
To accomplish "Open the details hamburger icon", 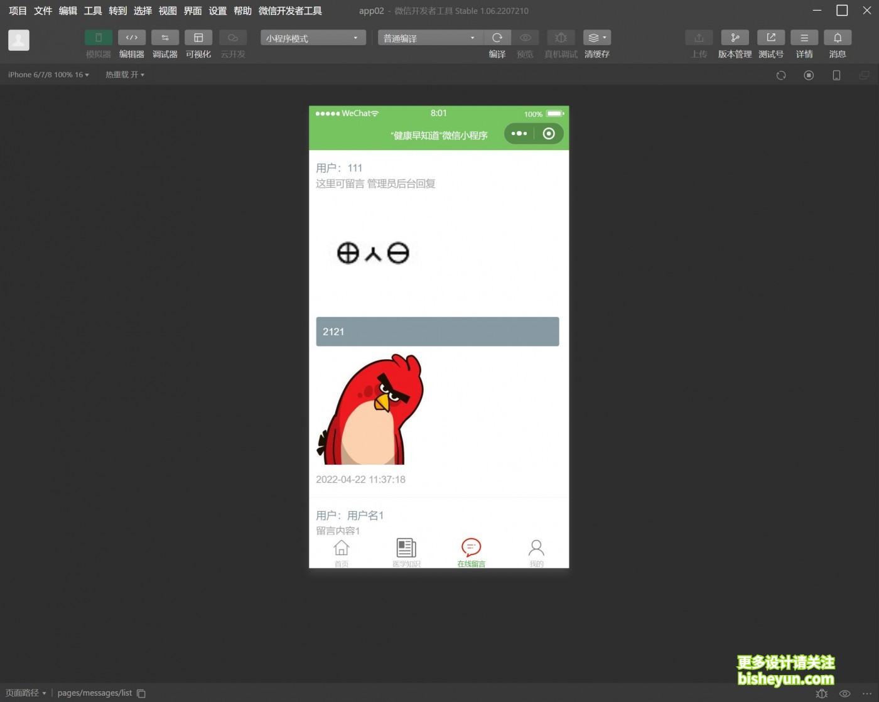I will pyautogui.click(x=804, y=38).
